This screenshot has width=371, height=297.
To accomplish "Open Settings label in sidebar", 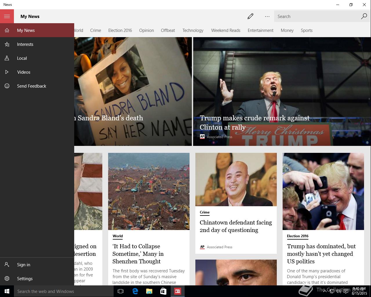I will click(x=25, y=278).
